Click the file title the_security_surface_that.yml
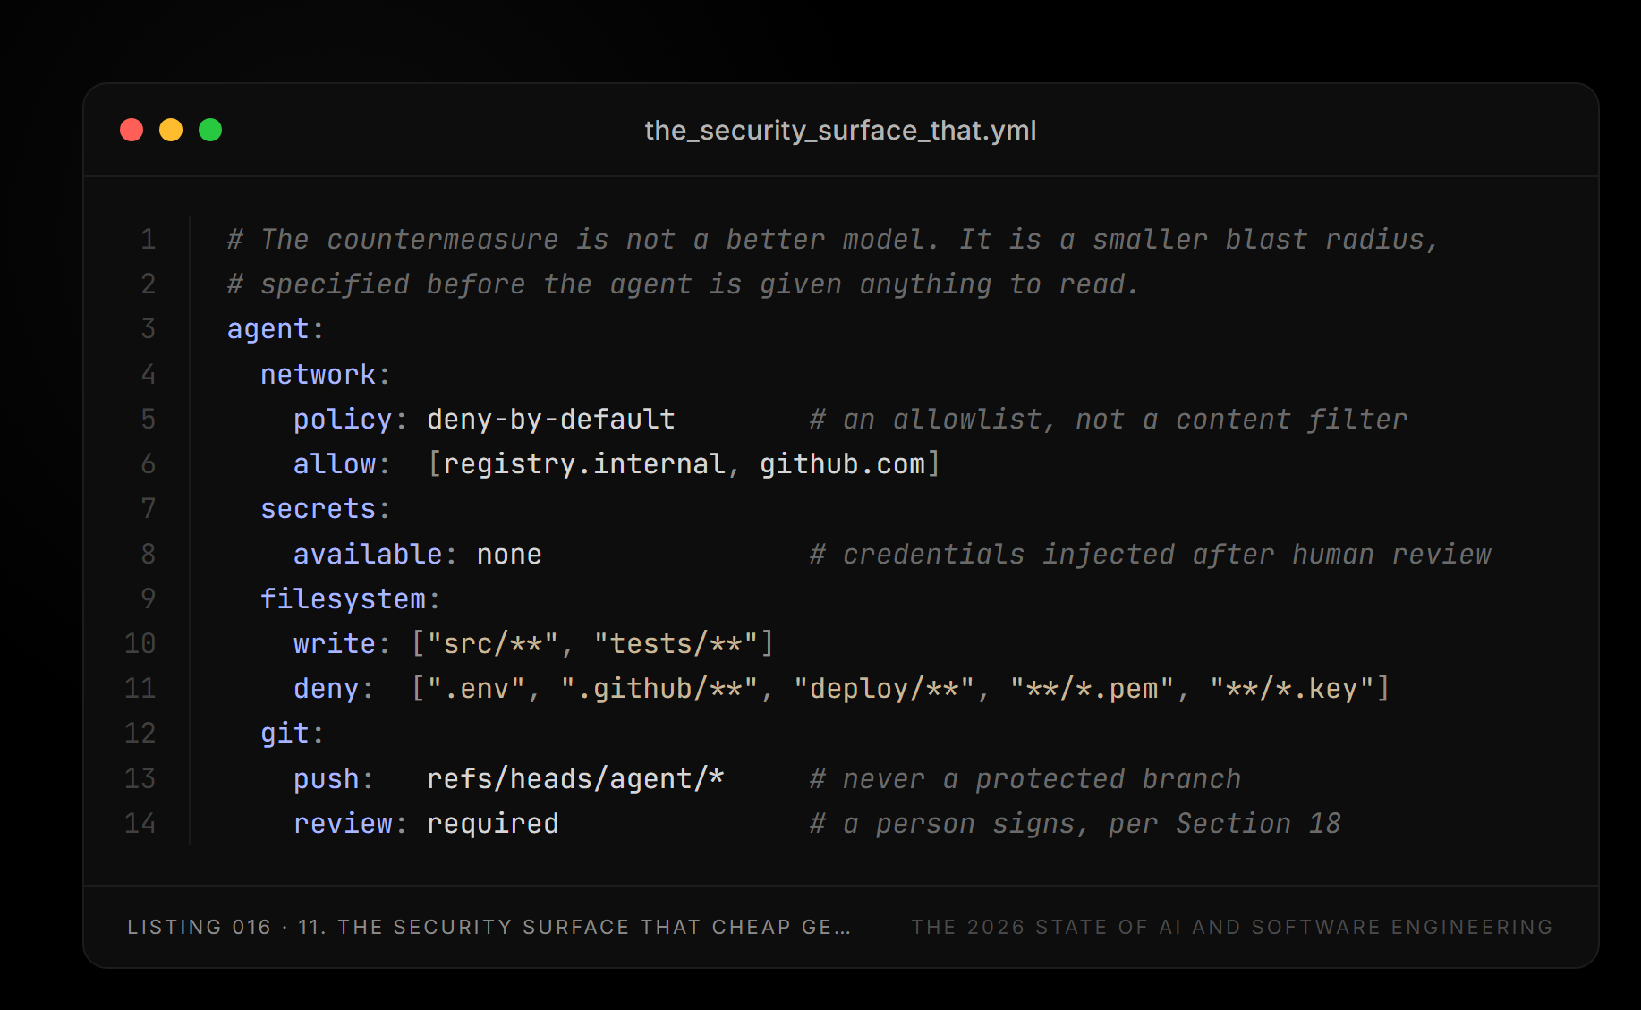 (x=840, y=131)
